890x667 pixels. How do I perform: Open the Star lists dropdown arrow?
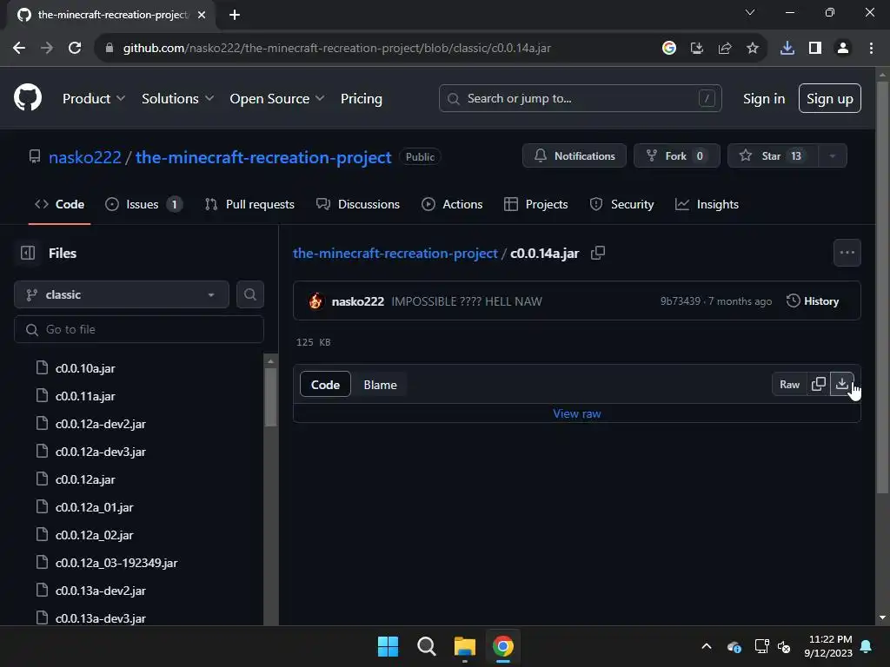pos(832,156)
